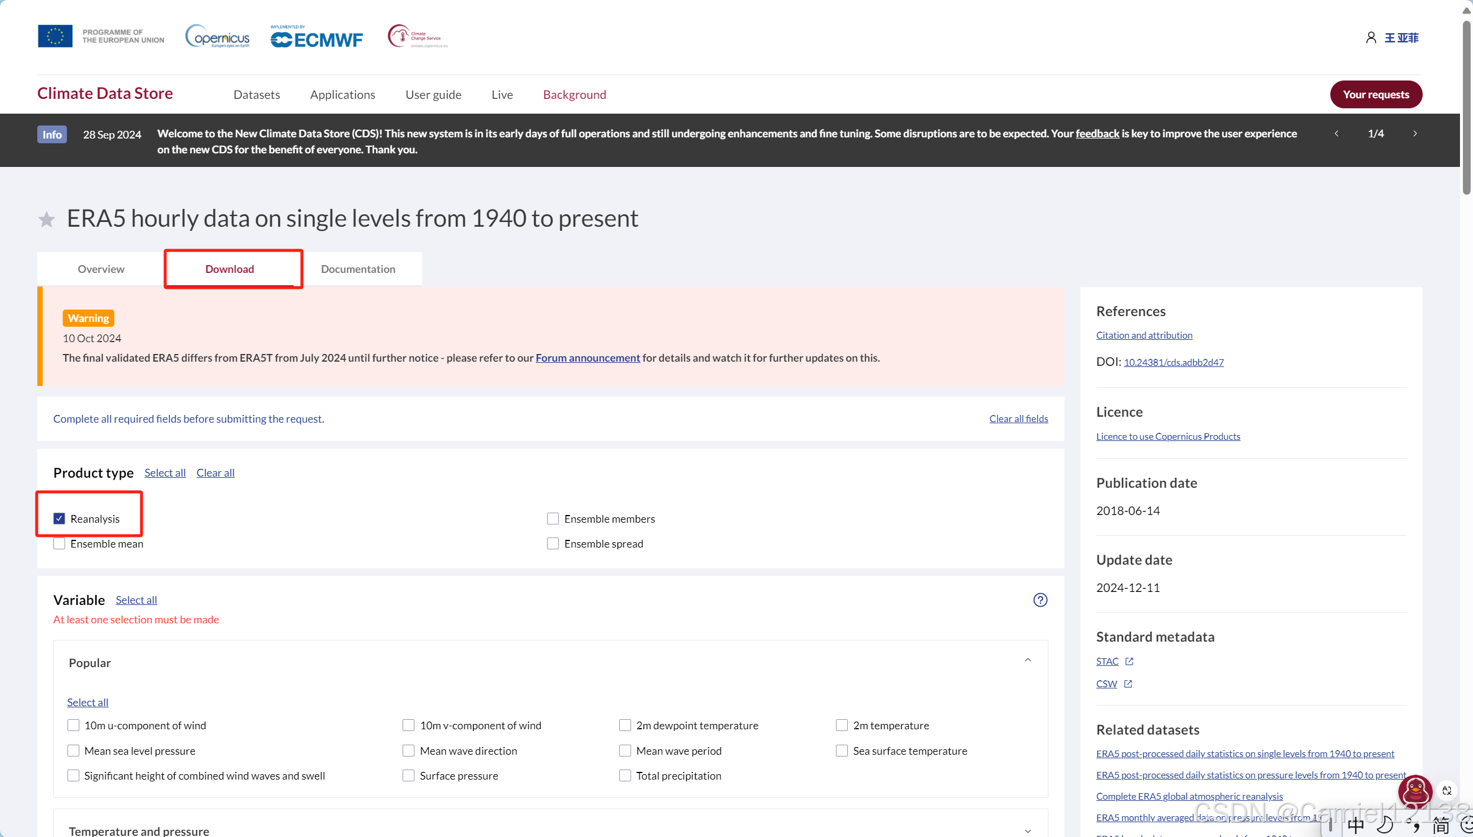Open the CSW external link icon
This screenshot has width=1473, height=837.
(x=1128, y=684)
